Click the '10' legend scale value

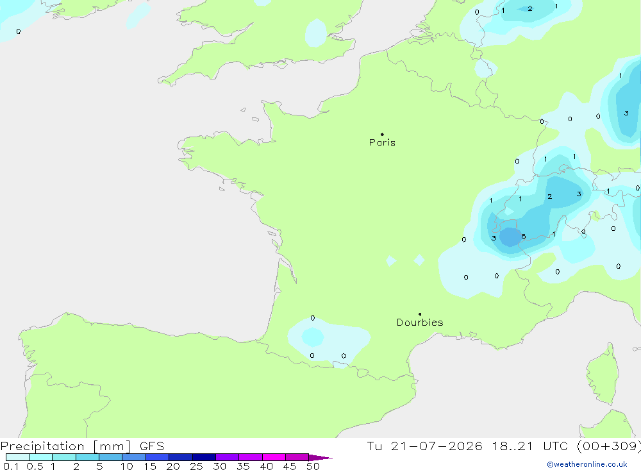coord(127,466)
